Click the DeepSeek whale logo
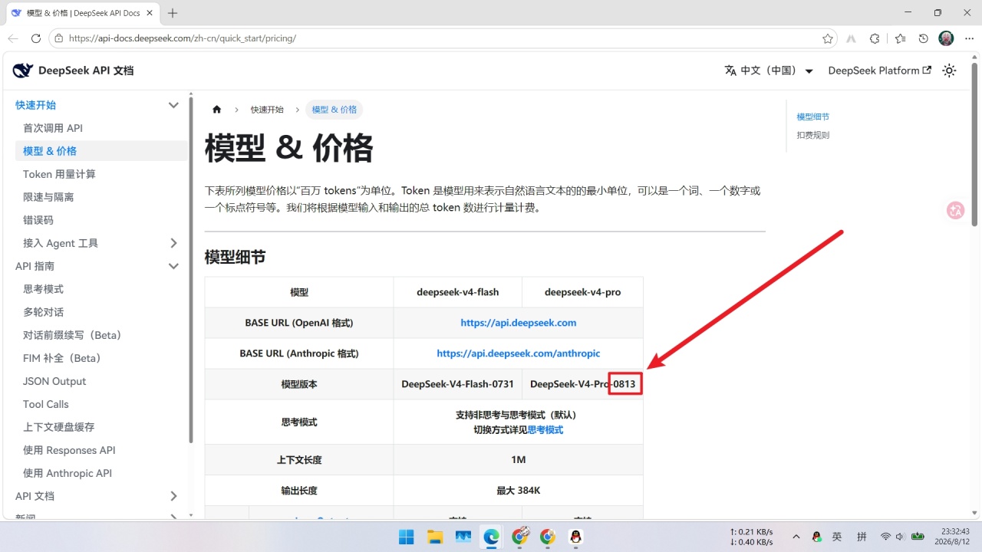 (23, 71)
